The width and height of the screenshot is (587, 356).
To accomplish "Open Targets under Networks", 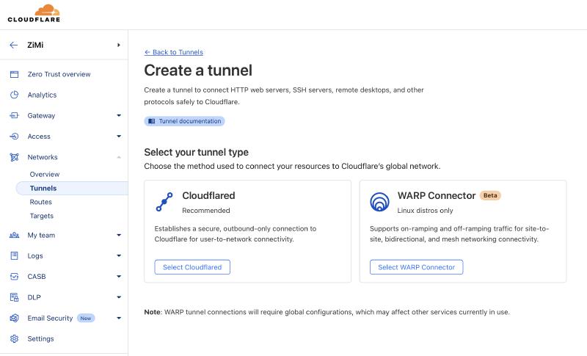I will [x=42, y=216].
